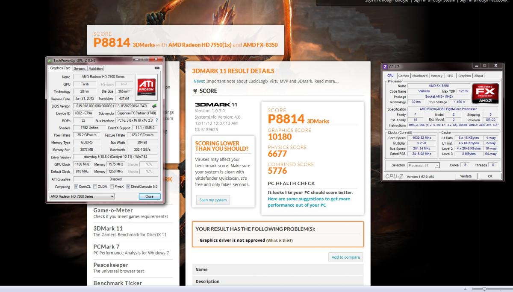This screenshot has height=292, width=513.
Task: Open the Mainboard tab in CPU-Z
Action: pos(420,76)
